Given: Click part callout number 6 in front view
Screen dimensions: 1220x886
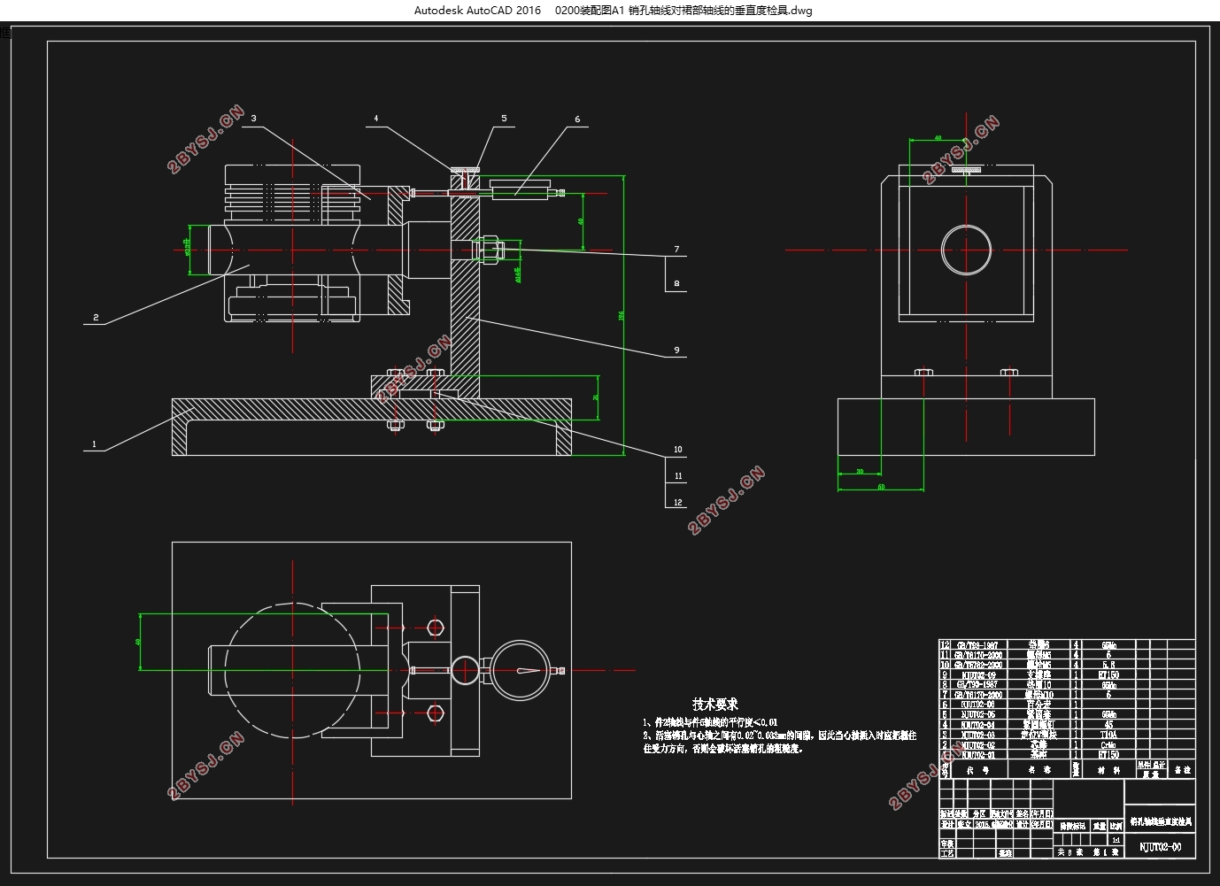Looking at the screenshot, I should pos(577,119).
